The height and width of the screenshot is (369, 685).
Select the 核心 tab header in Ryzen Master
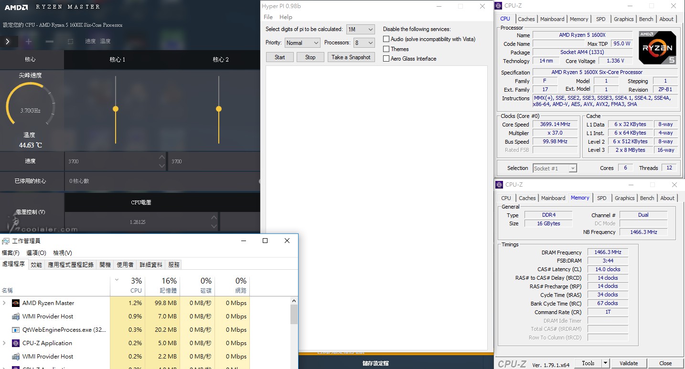[x=30, y=60]
